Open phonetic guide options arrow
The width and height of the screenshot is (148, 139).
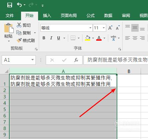(119, 38)
